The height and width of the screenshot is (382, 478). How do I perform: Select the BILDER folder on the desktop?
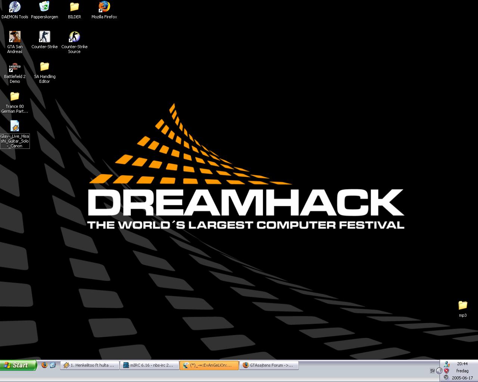[x=74, y=10]
